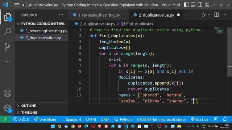Select interpreter 3.10.8 64-bit
Screen dimensions: 232x130
click(161, 120)
